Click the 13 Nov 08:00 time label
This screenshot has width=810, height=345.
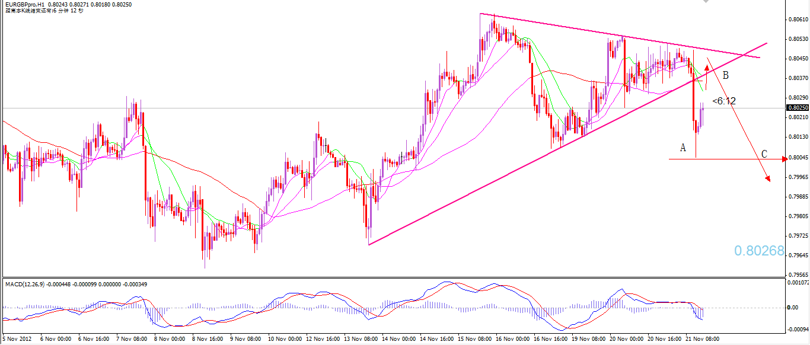pyautogui.click(x=361, y=340)
